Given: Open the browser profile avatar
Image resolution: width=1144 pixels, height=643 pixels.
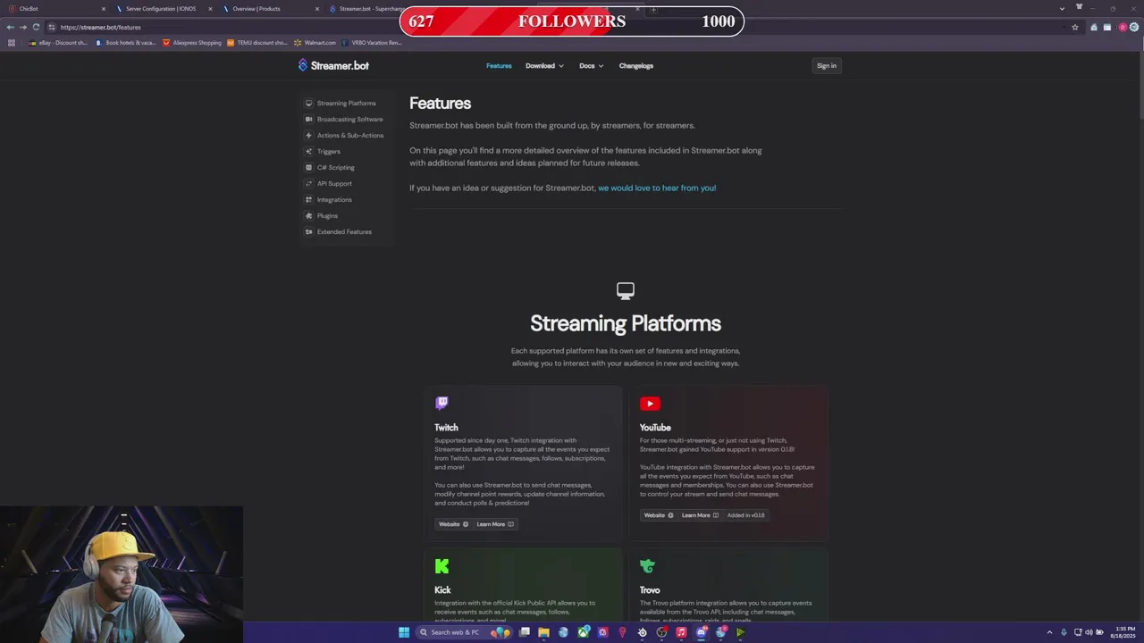Looking at the screenshot, I should (1123, 27).
